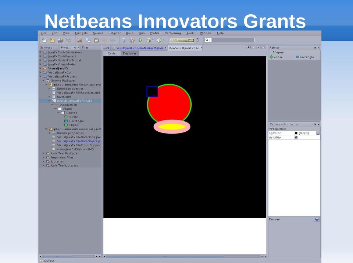Collapse the Source Packages node
The image size is (353, 263).
tap(43, 80)
